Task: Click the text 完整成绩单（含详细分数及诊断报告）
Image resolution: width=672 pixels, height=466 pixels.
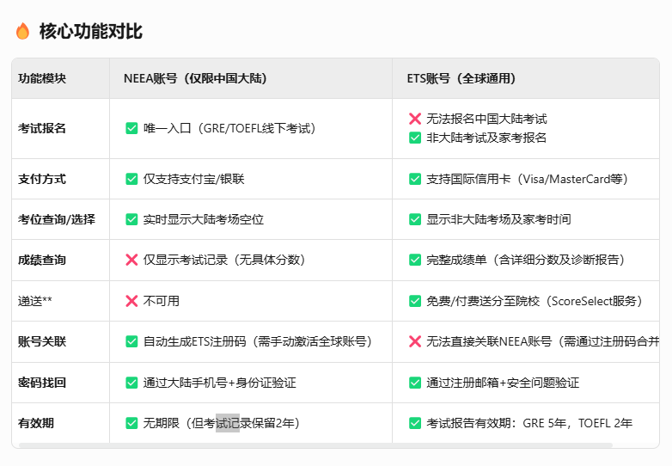Action: click(525, 260)
